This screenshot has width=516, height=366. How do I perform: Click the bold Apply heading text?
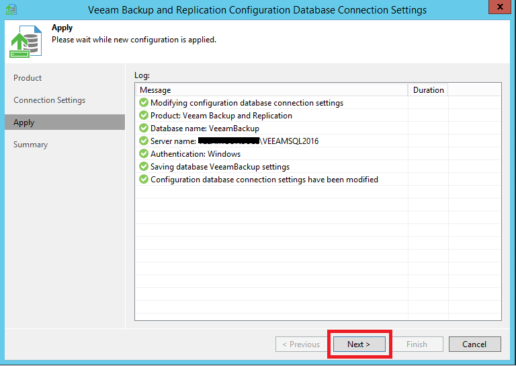coord(62,28)
